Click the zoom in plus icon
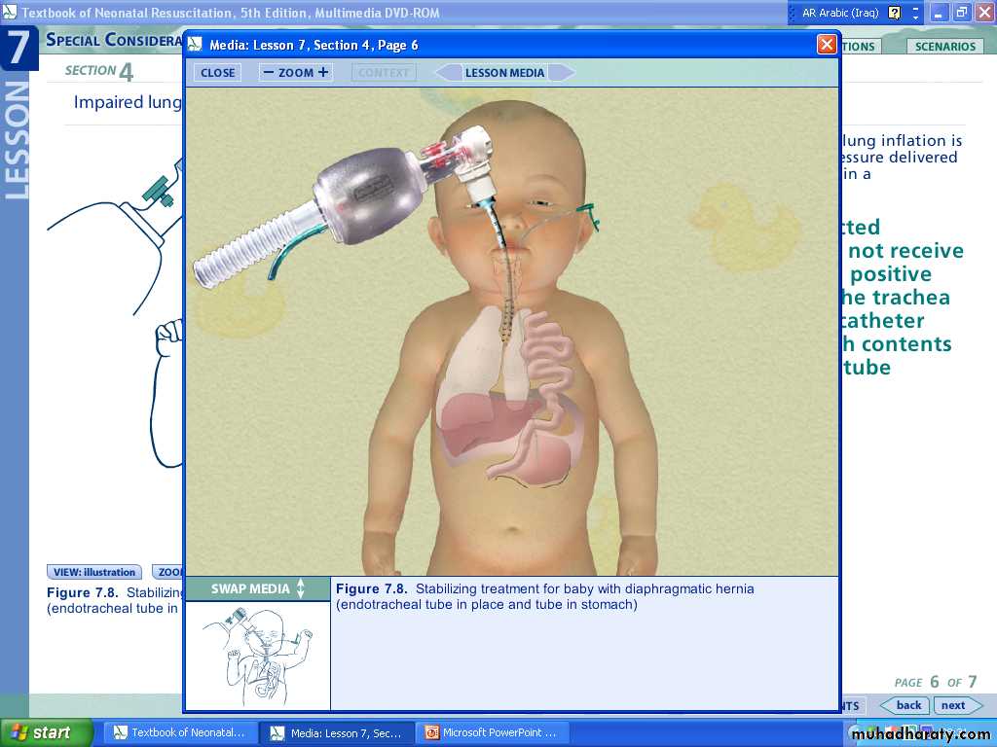This screenshot has height=747, width=997. pos(323,73)
